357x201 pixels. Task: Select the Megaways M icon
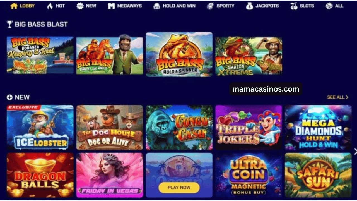[111, 6]
